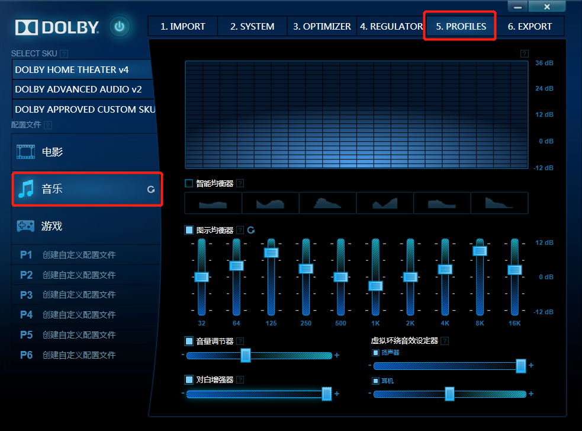Select DOLBY ADVANCED AUDIO v2 SKU
The image size is (582, 431).
tap(83, 90)
